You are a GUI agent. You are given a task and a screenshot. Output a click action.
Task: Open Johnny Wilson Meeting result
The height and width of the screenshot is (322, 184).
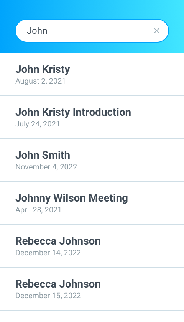point(92,203)
